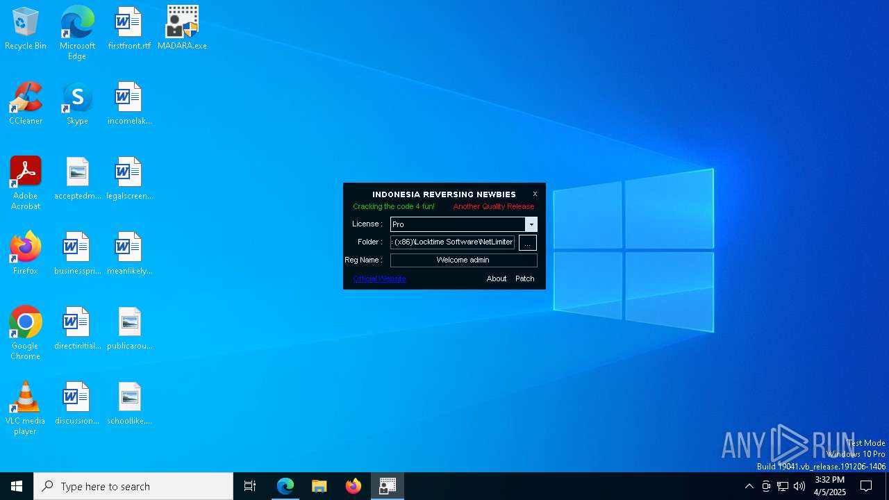This screenshot has width=889, height=500.
Task: Open the taskbar clock and date
Action: pos(830,486)
